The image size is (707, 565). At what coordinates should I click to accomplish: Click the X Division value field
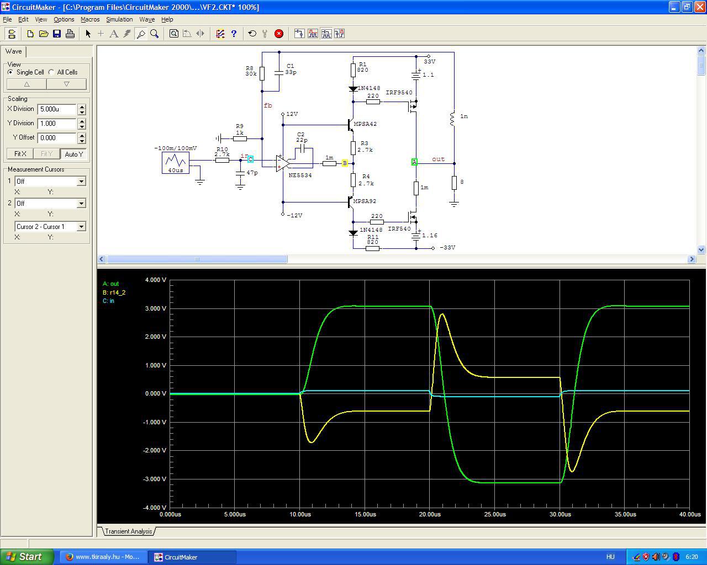point(56,109)
